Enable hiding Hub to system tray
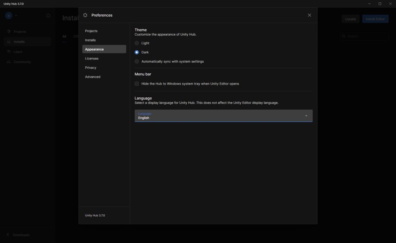 pyautogui.click(x=137, y=84)
